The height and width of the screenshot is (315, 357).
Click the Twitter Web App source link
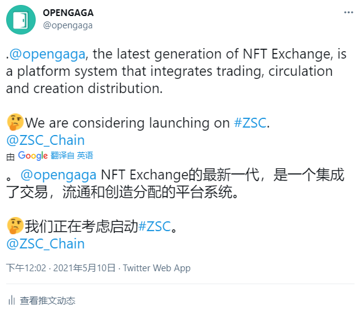(156, 268)
